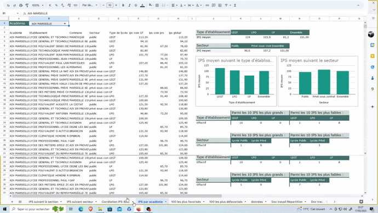Image resolution: width=378 pixels, height=213 pixels.
Task: Insert a comment
Action: click(214, 5)
